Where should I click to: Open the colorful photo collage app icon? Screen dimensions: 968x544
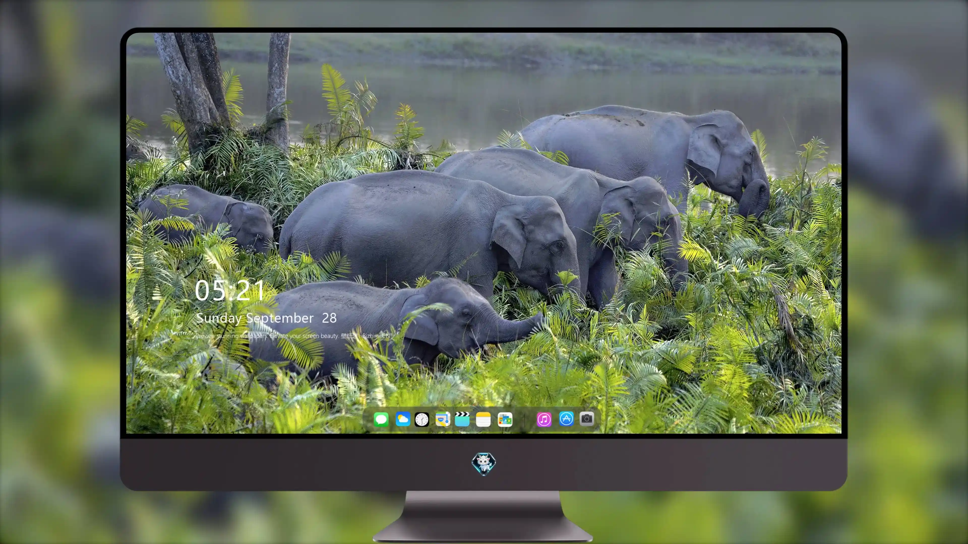pos(505,419)
